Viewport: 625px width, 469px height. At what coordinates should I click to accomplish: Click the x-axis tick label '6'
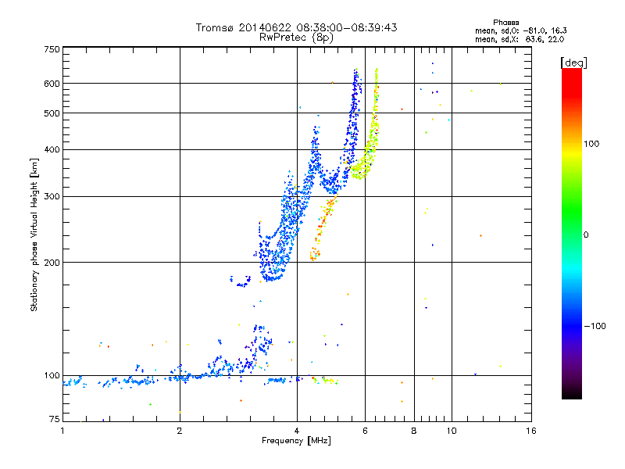pyautogui.click(x=365, y=431)
